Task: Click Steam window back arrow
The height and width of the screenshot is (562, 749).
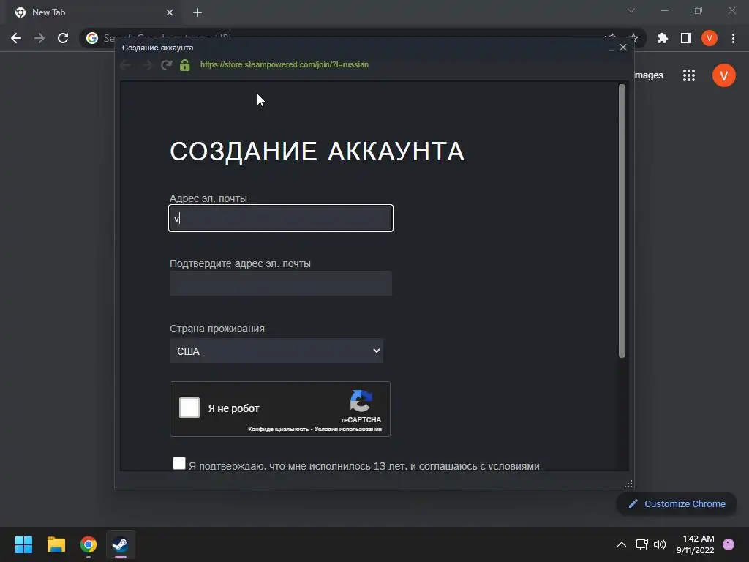Action: tap(126, 64)
